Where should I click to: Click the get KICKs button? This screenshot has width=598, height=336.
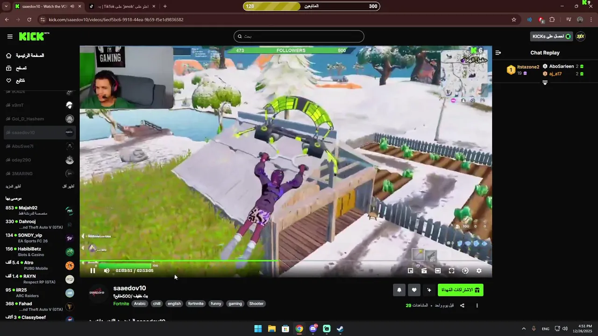coord(551,36)
